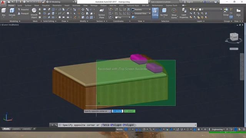Expand the Modeling panel
Viewport: 246px width, 138px height.
(15, 21)
